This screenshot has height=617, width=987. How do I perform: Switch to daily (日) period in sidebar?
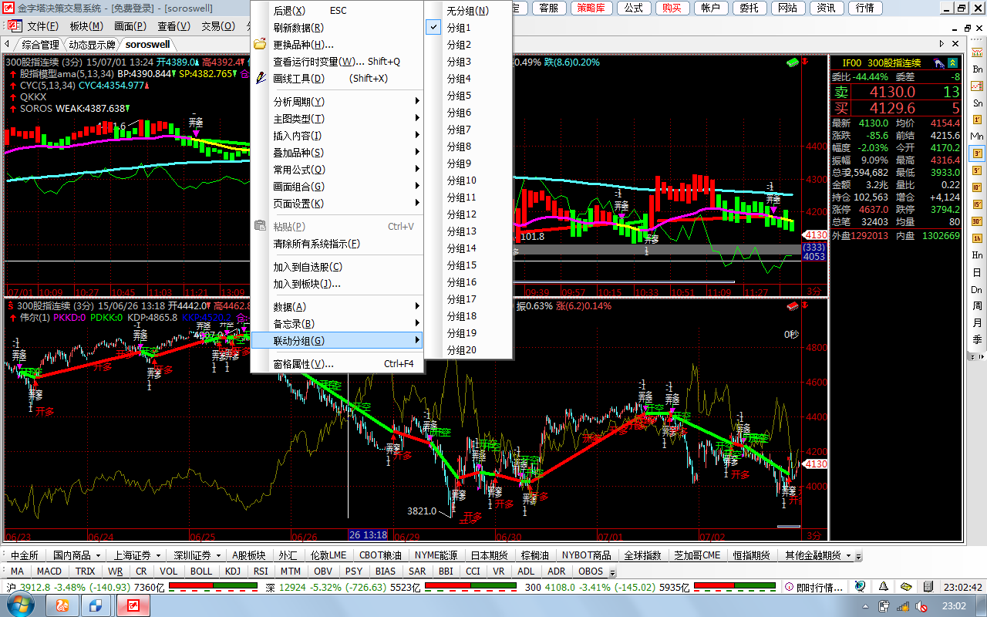pos(977,272)
